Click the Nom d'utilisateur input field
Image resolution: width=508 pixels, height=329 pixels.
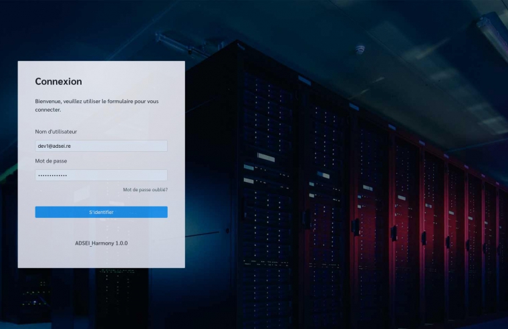click(101, 146)
